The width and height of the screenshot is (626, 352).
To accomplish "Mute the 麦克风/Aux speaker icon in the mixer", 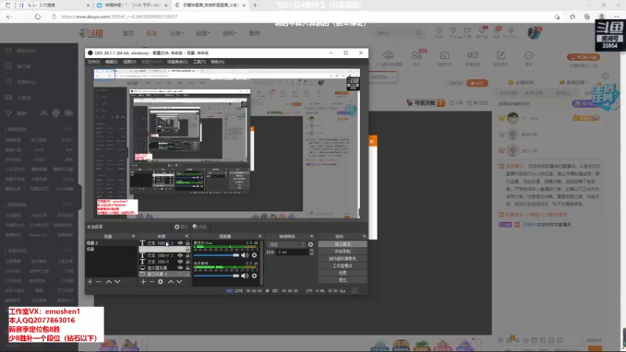I will tap(245, 255).
